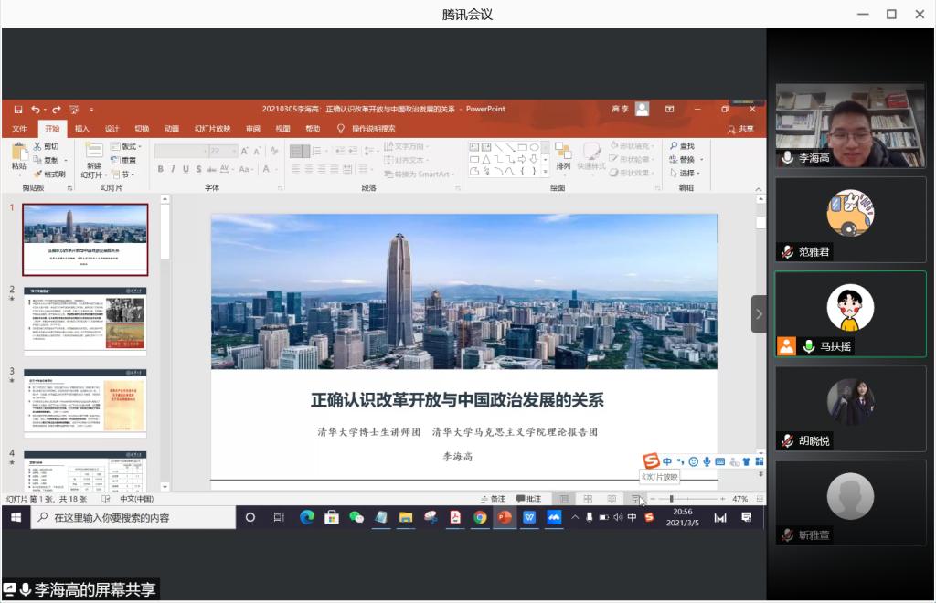Open WeChat from the Windows taskbar

click(356, 517)
